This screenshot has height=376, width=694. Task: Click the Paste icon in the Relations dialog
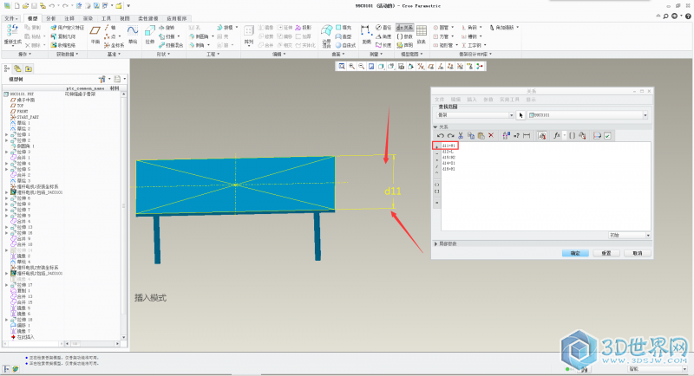point(481,136)
